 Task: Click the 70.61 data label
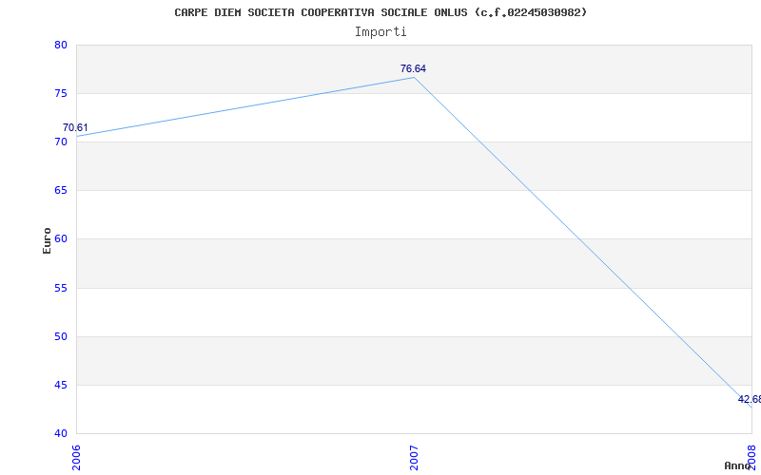pyautogui.click(x=75, y=128)
